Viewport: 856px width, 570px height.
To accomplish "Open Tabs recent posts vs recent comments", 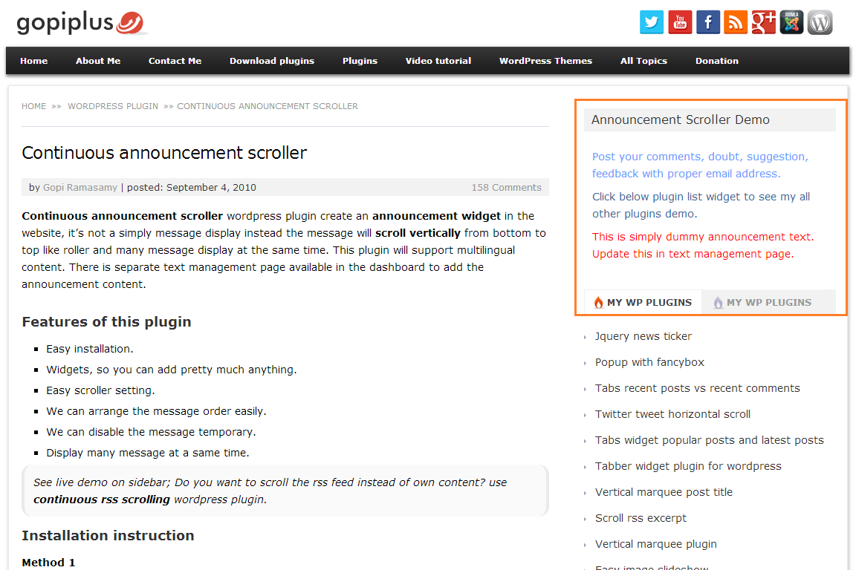I will 697,388.
